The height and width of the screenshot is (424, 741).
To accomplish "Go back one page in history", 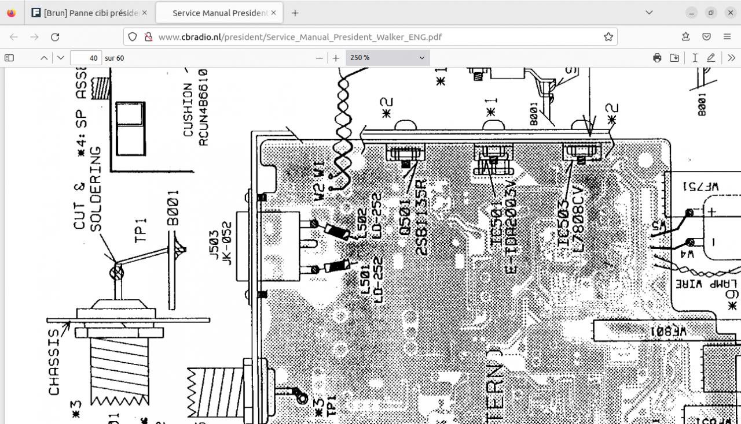I will click(14, 37).
